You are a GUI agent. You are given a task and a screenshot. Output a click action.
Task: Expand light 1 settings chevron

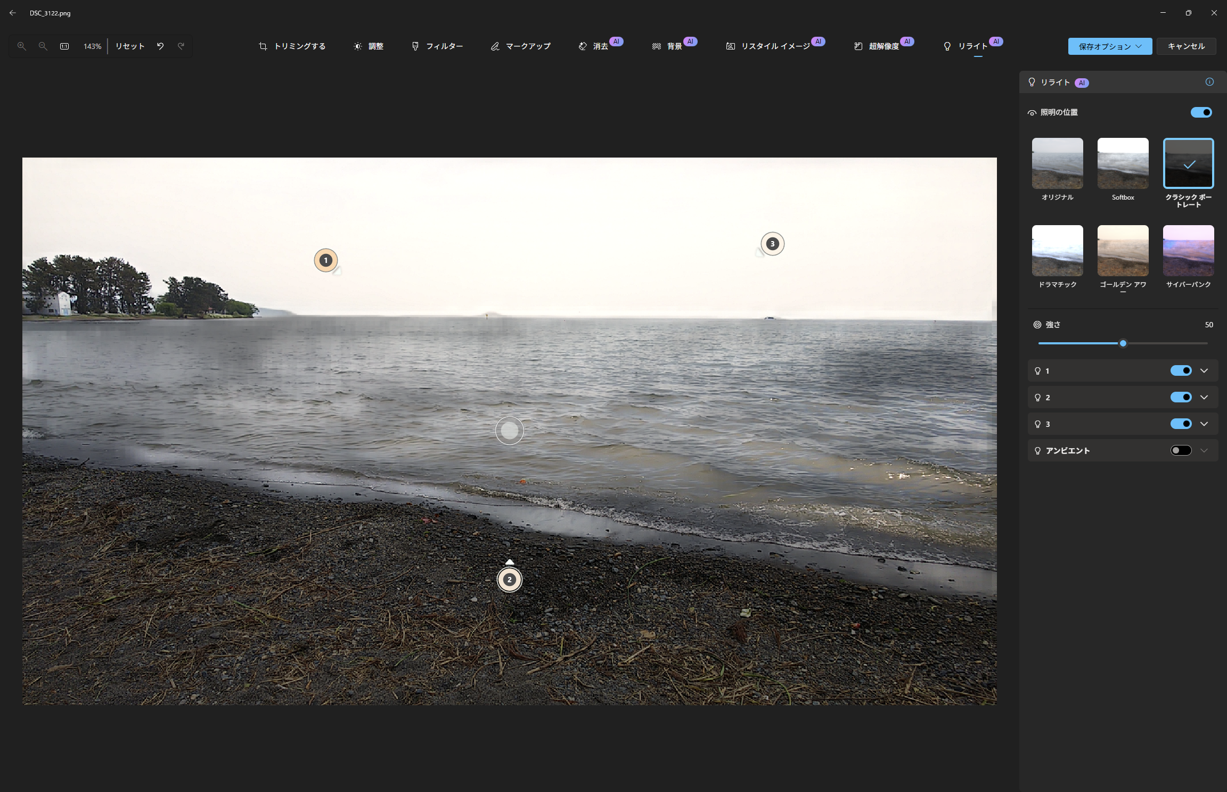1204,370
